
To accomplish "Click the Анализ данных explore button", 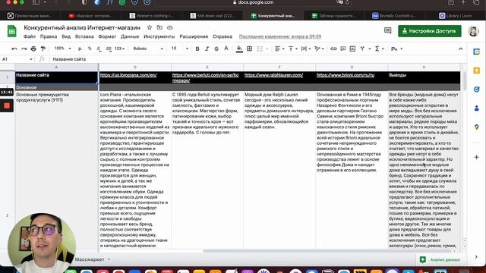I will pos(440,259).
